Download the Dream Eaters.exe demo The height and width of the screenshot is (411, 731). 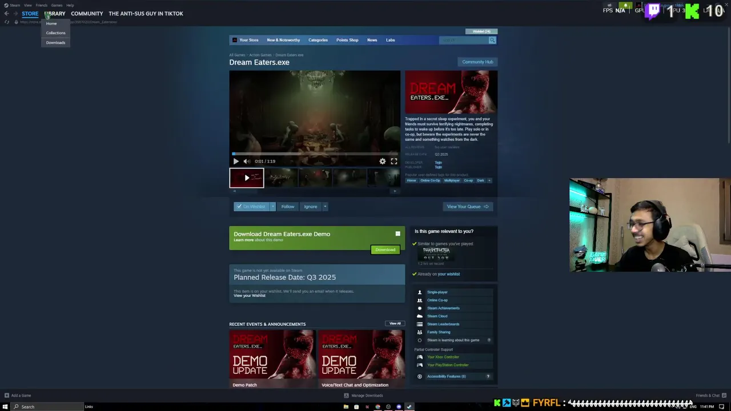pyautogui.click(x=385, y=250)
